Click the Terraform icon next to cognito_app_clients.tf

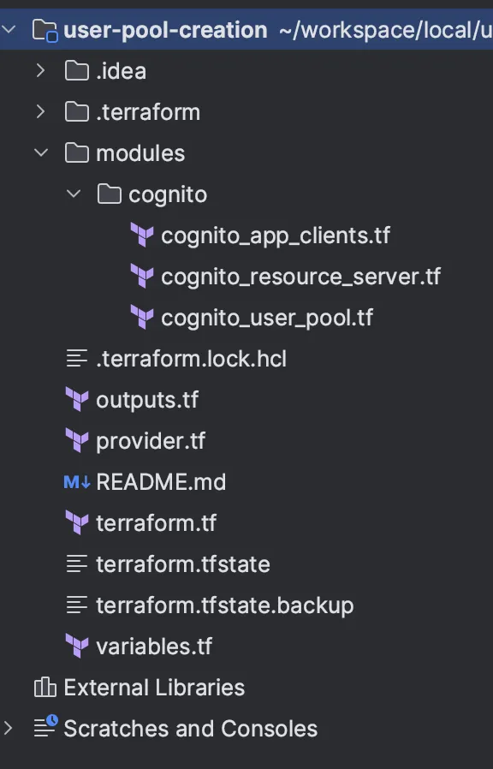(x=143, y=235)
